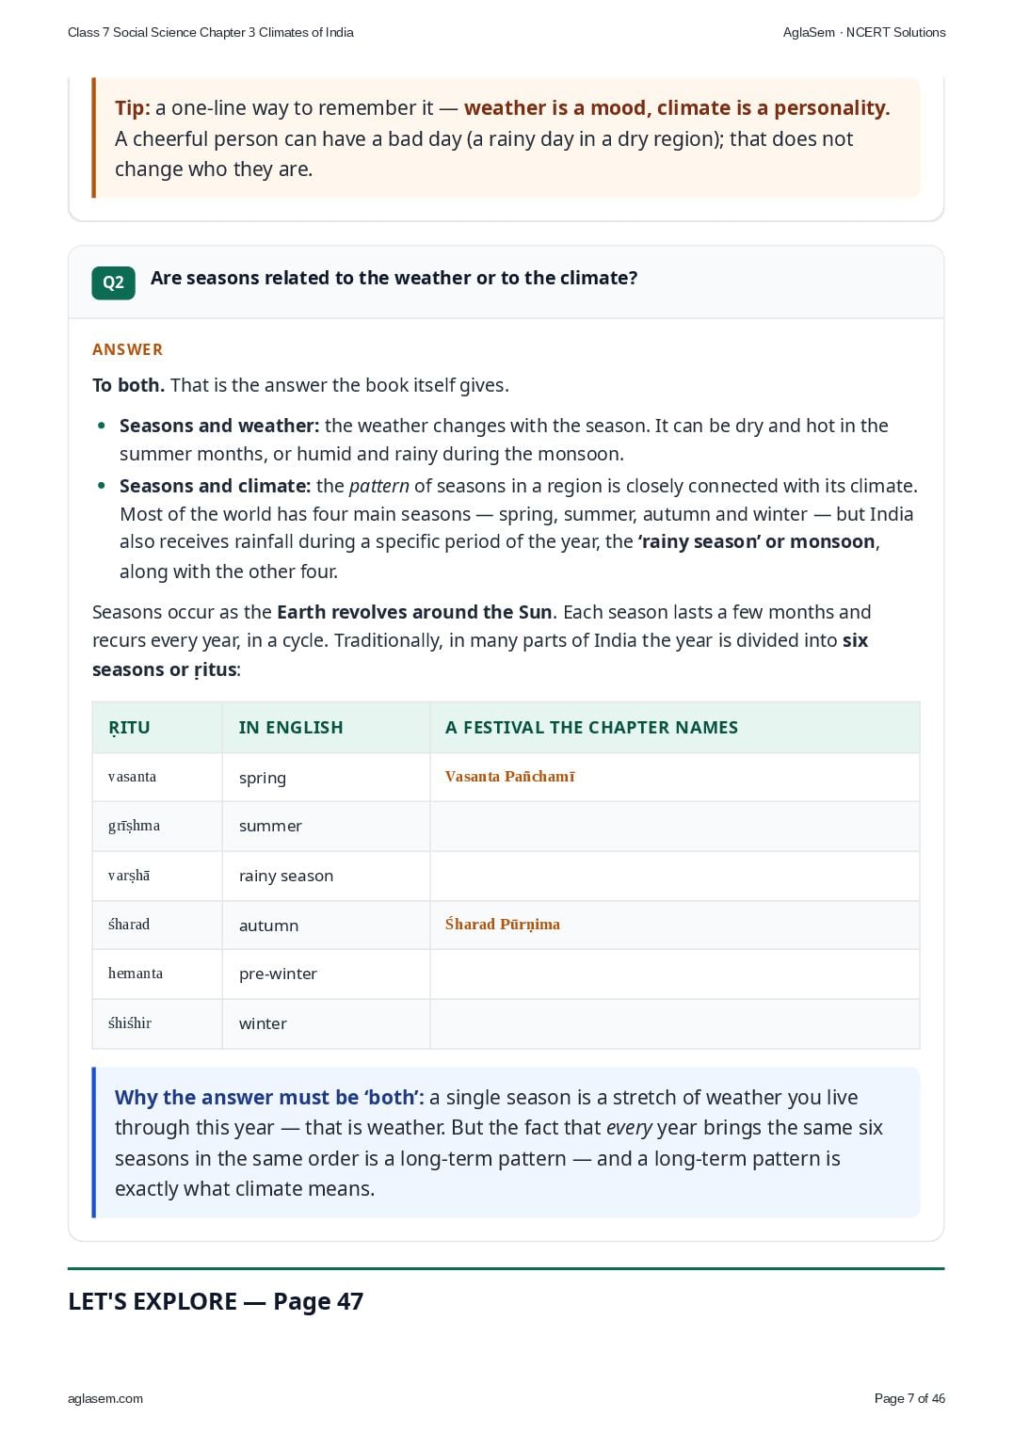Click the Tip callout box text
This screenshot has width=1013, height=1433.
point(506,138)
